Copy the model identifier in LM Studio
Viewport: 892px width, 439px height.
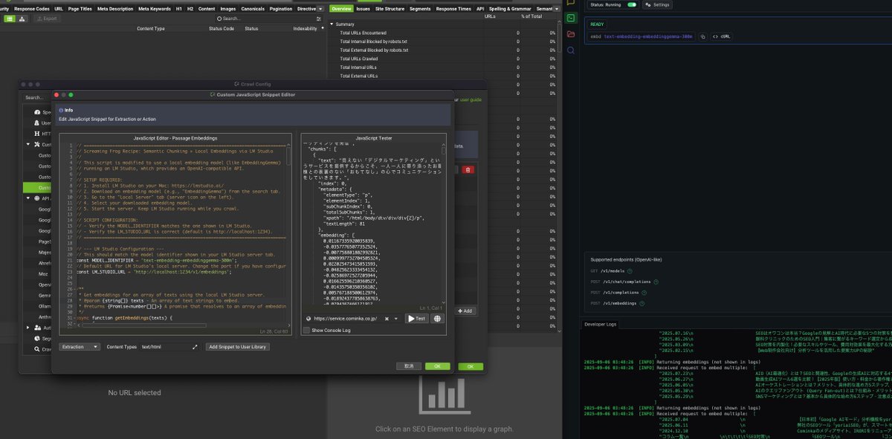pyautogui.click(x=702, y=36)
